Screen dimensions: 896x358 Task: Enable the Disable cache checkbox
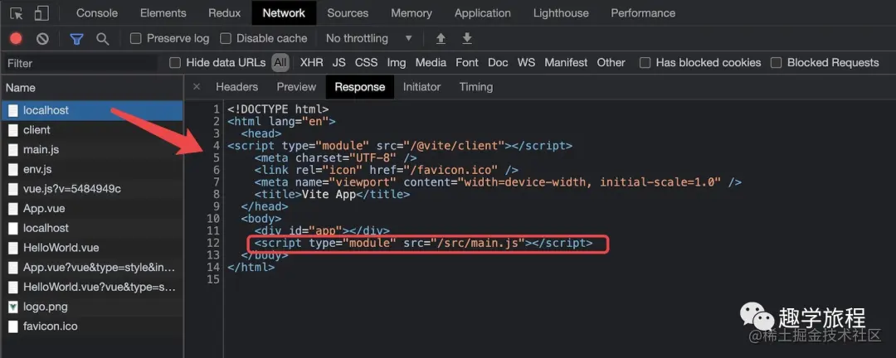click(x=226, y=38)
